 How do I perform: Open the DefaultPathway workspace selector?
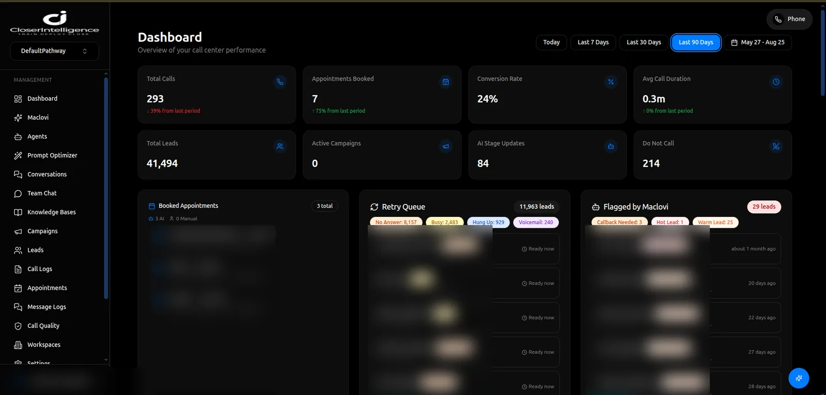[54, 51]
